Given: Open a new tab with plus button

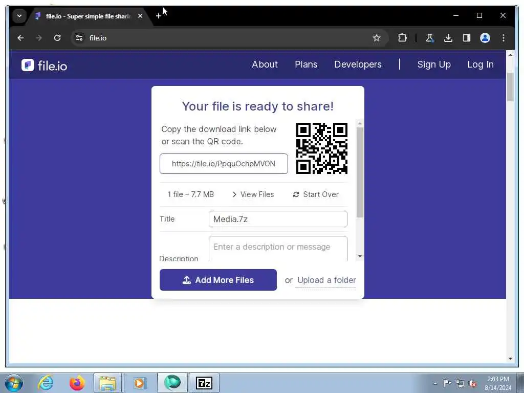Looking at the screenshot, I should click(159, 16).
